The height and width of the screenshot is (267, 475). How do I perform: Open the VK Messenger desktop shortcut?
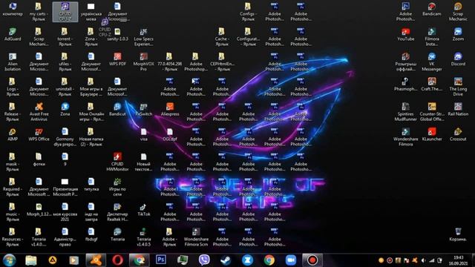coord(432,62)
